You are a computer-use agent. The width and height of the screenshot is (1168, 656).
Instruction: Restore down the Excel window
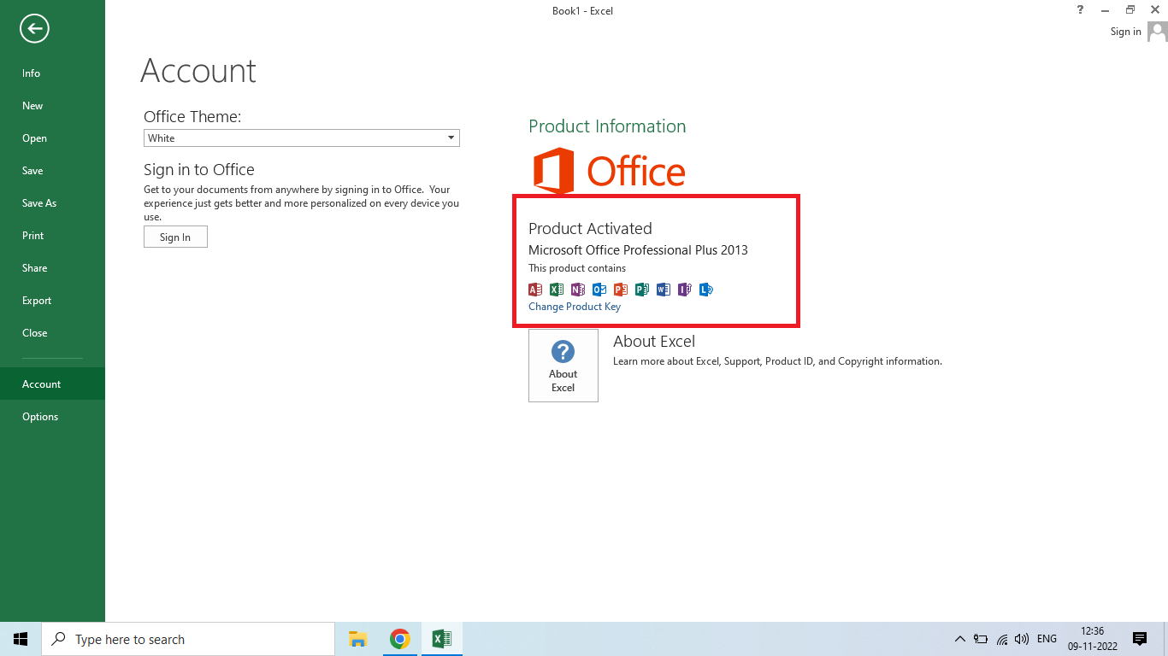pos(1130,9)
